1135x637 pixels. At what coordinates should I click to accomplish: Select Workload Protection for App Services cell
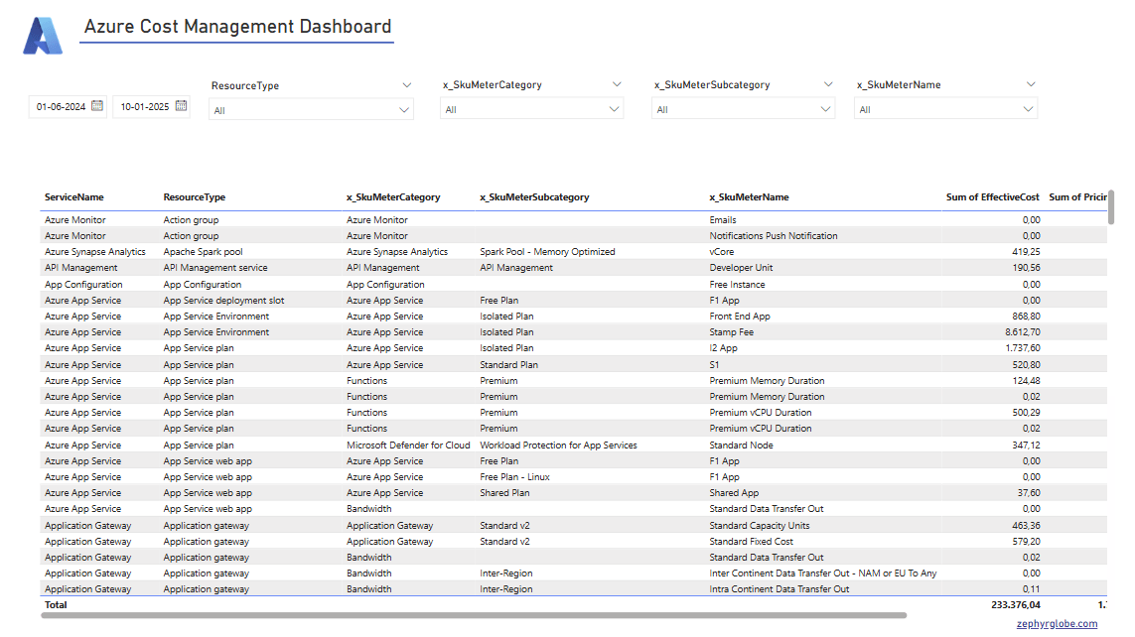point(558,445)
